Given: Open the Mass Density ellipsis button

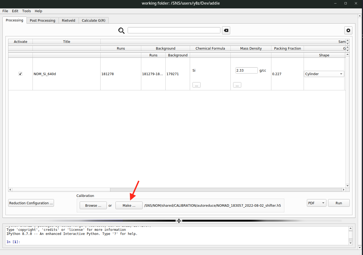Looking at the screenshot, I should coord(237,85).
